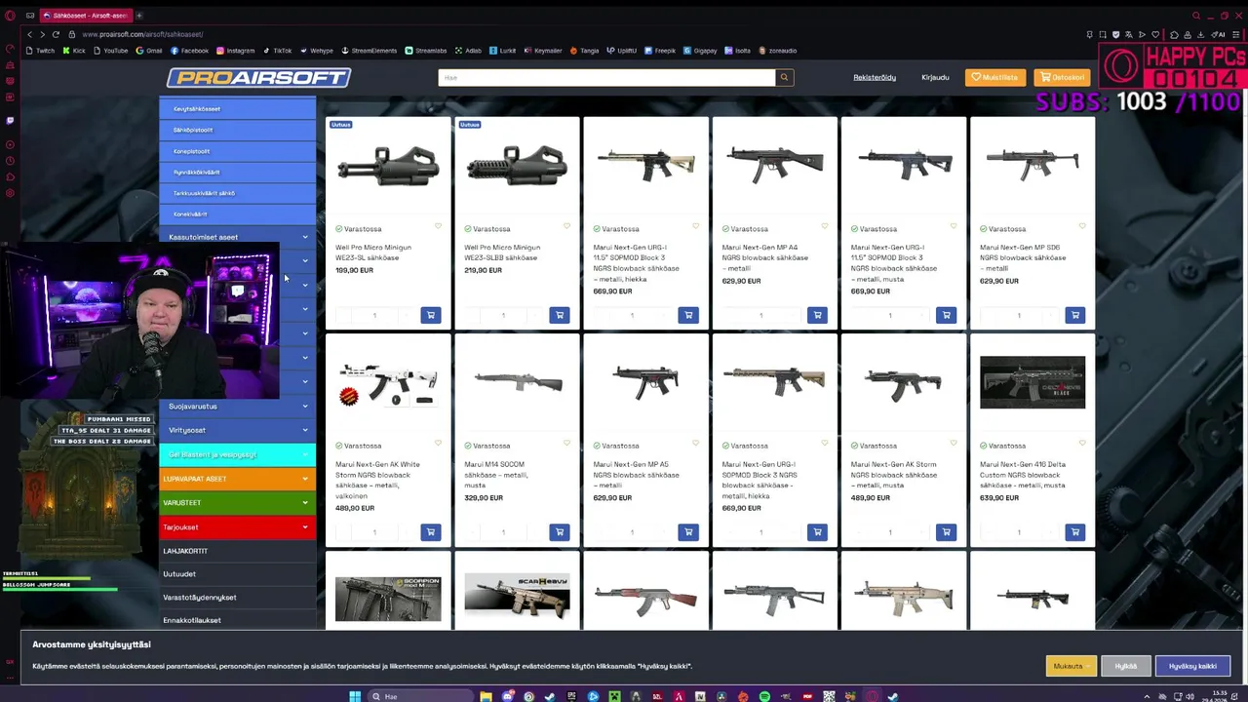Expand the VARUSTEET category chevron

coord(305,503)
